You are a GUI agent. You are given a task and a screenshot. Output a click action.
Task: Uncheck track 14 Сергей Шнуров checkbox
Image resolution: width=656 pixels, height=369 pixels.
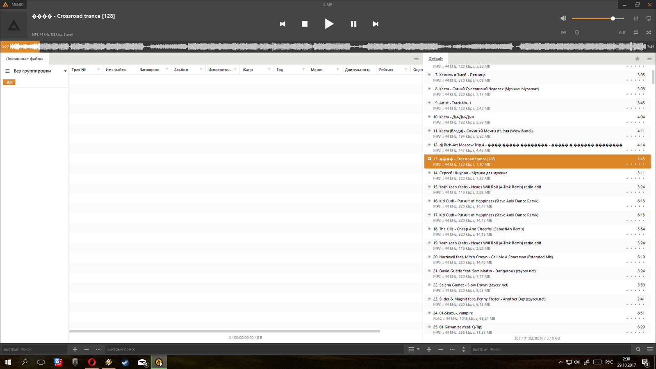pos(429,173)
